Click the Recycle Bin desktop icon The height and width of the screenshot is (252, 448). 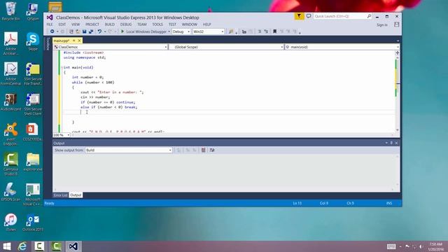[11, 11]
